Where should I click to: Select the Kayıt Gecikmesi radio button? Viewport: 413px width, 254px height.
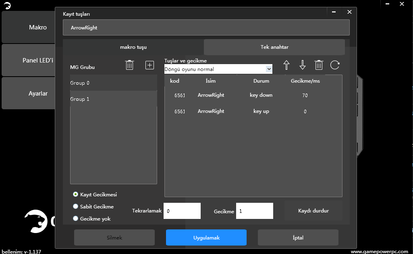click(76, 194)
